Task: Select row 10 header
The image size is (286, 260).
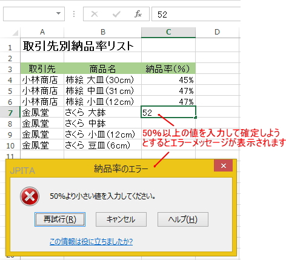Action: [10, 145]
